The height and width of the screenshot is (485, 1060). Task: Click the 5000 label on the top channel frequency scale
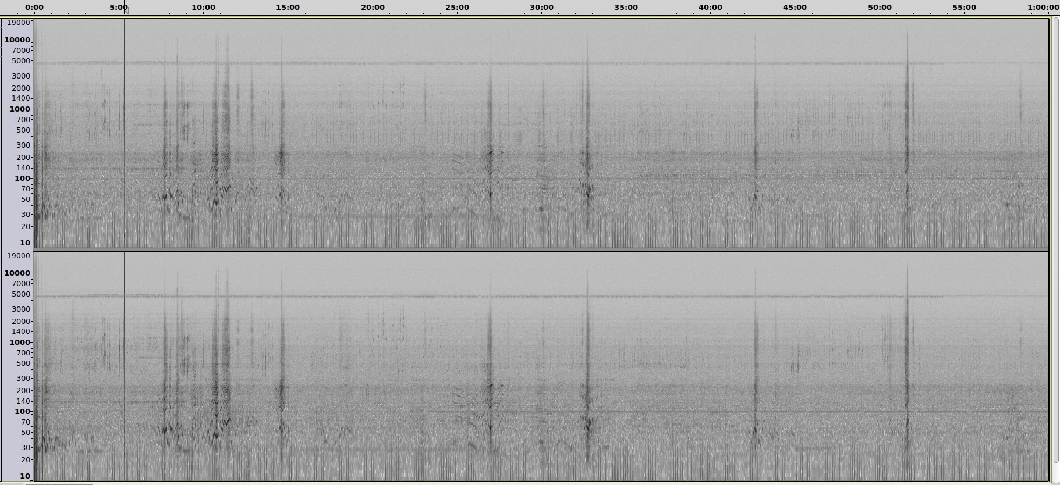[x=20, y=61]
